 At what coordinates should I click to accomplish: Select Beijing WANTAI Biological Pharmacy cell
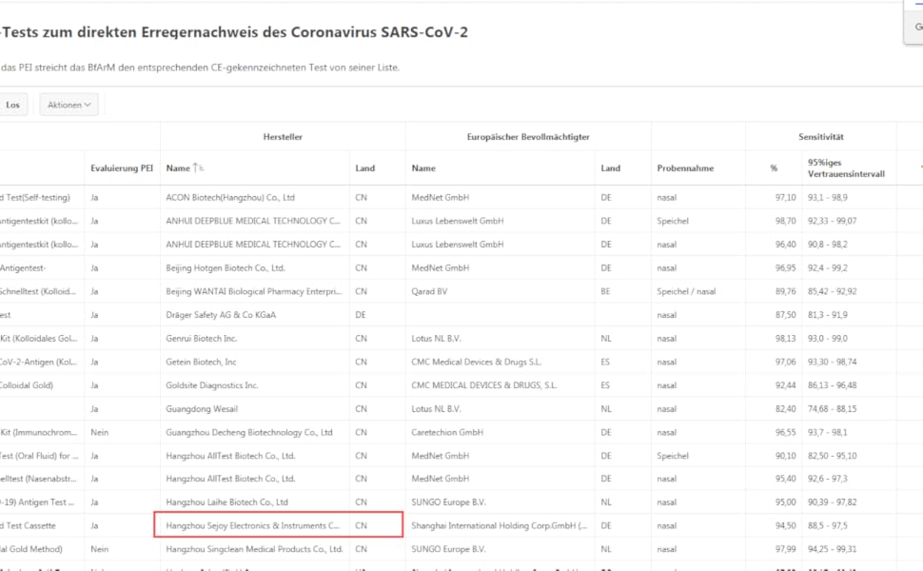tap(254, 291)
